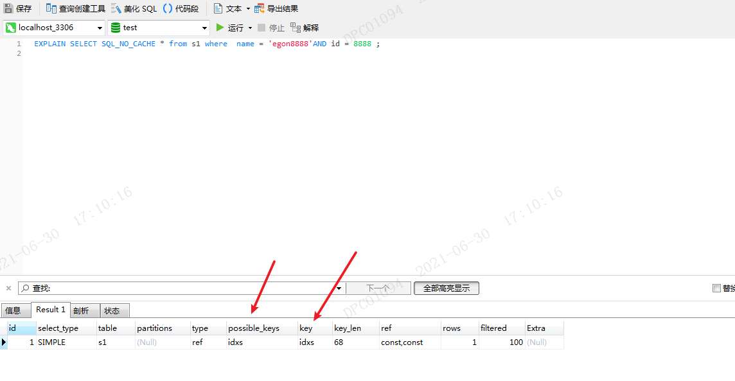The image size is (735, 381).
Task: Select the idxs cell under possible_keys
Action: [x=262, y=342]
